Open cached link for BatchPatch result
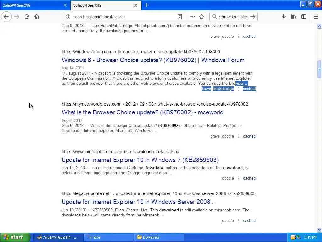 pos(249,37)
